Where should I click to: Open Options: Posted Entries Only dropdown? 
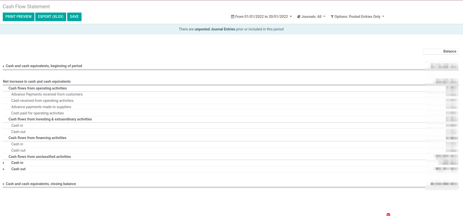(357, 17)
